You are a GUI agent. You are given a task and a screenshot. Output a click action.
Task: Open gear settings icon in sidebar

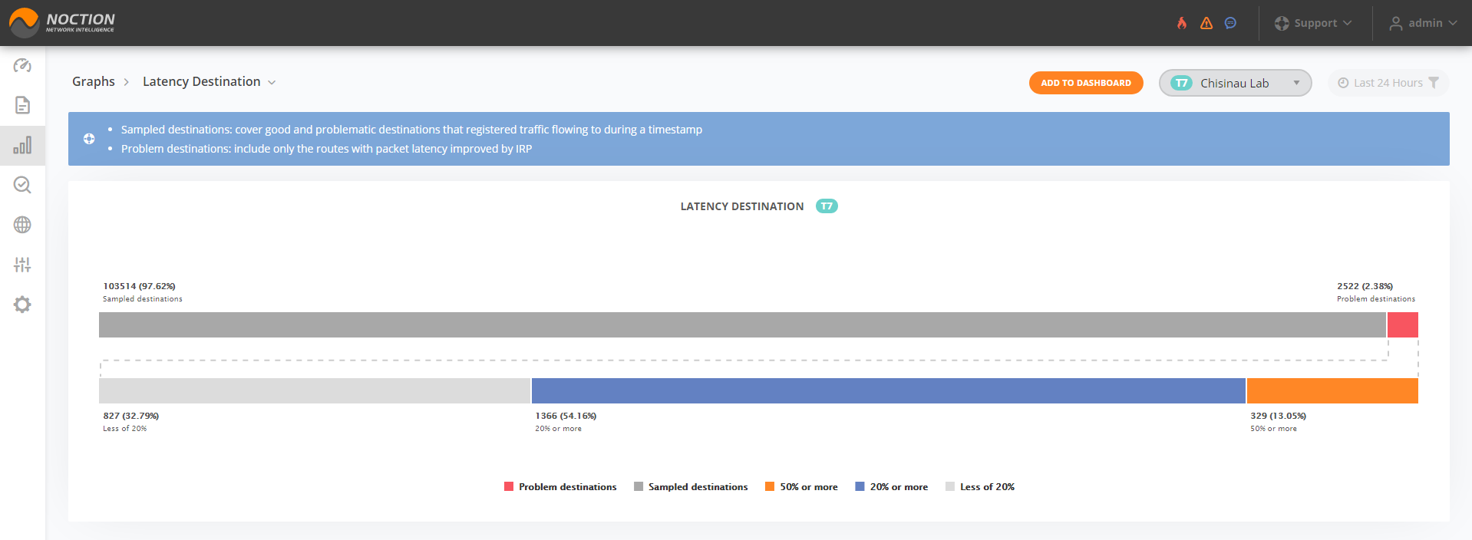22,305
